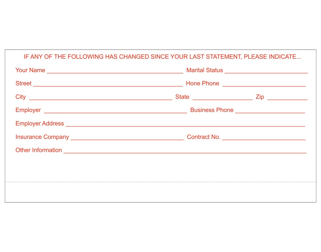Image resolution: width=321 pixels, height=252 pixels.
Task: Click the Marital Status label
Action: point(205,70)
